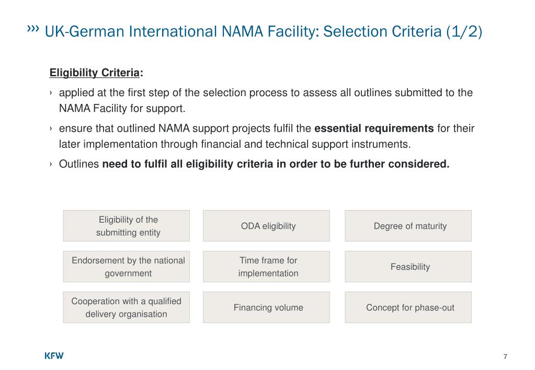Click 'Time frame for implementation' box

(267, 267)
